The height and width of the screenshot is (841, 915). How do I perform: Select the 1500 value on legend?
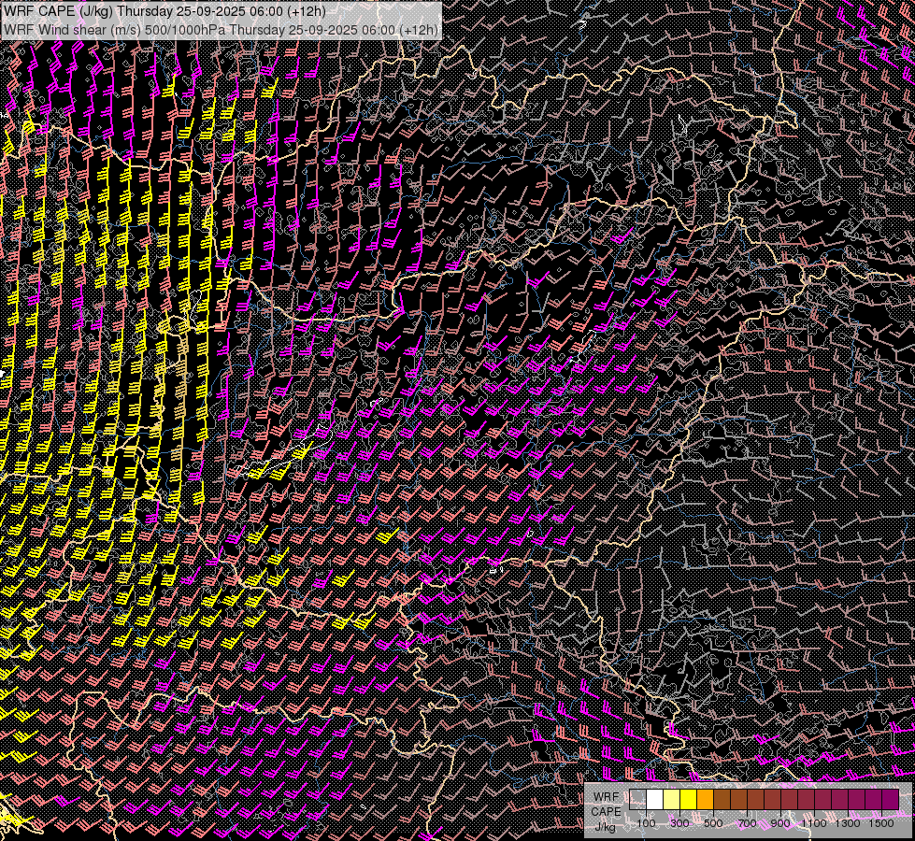[881, 823]
